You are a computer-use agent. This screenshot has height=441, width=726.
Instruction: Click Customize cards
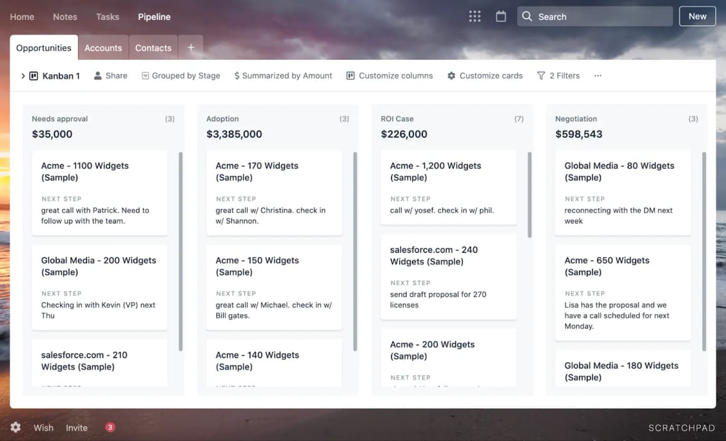[485, 76]
